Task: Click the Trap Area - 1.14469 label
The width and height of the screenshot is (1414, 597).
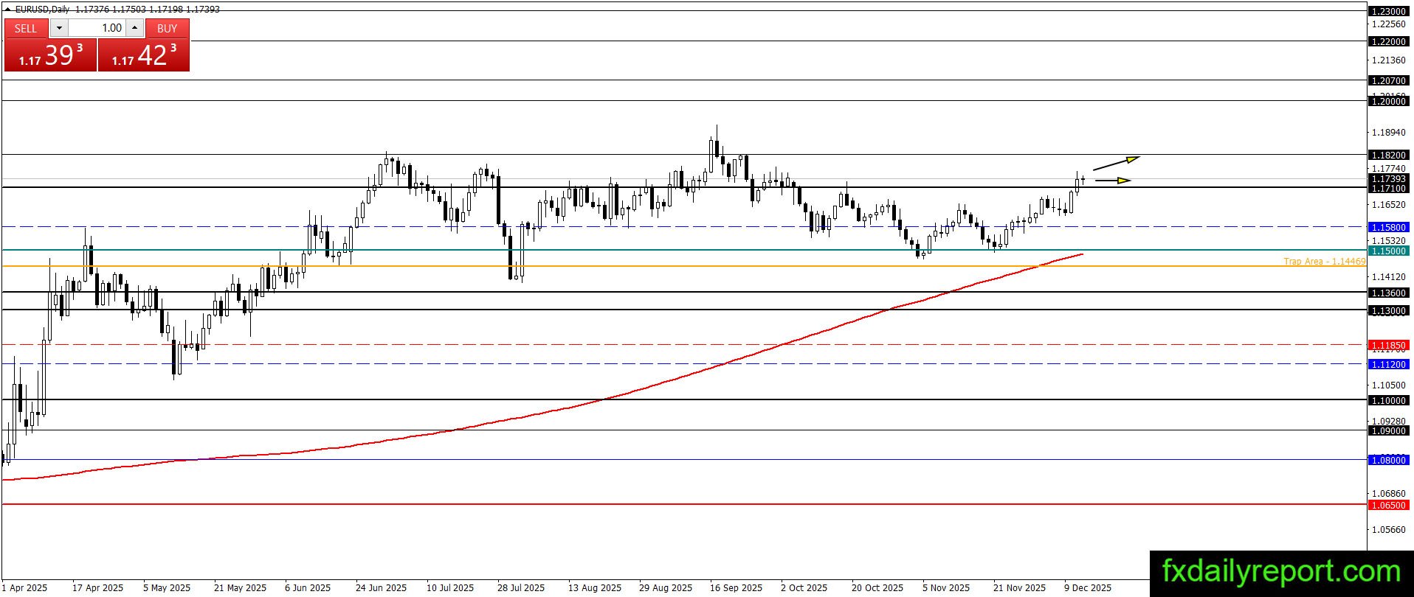Action: tap(1324, 262)
